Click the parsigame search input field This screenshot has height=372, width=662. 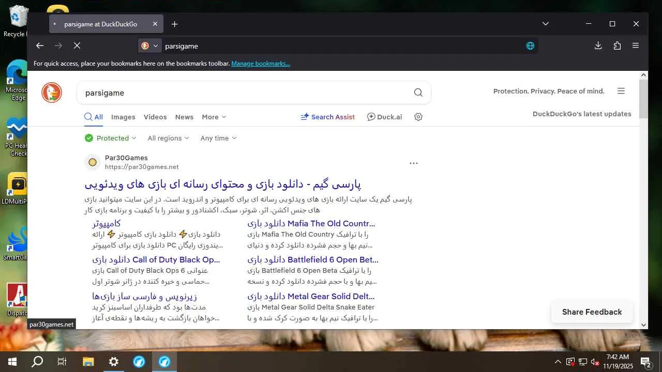pyautogui.click(x=246, y=92)
